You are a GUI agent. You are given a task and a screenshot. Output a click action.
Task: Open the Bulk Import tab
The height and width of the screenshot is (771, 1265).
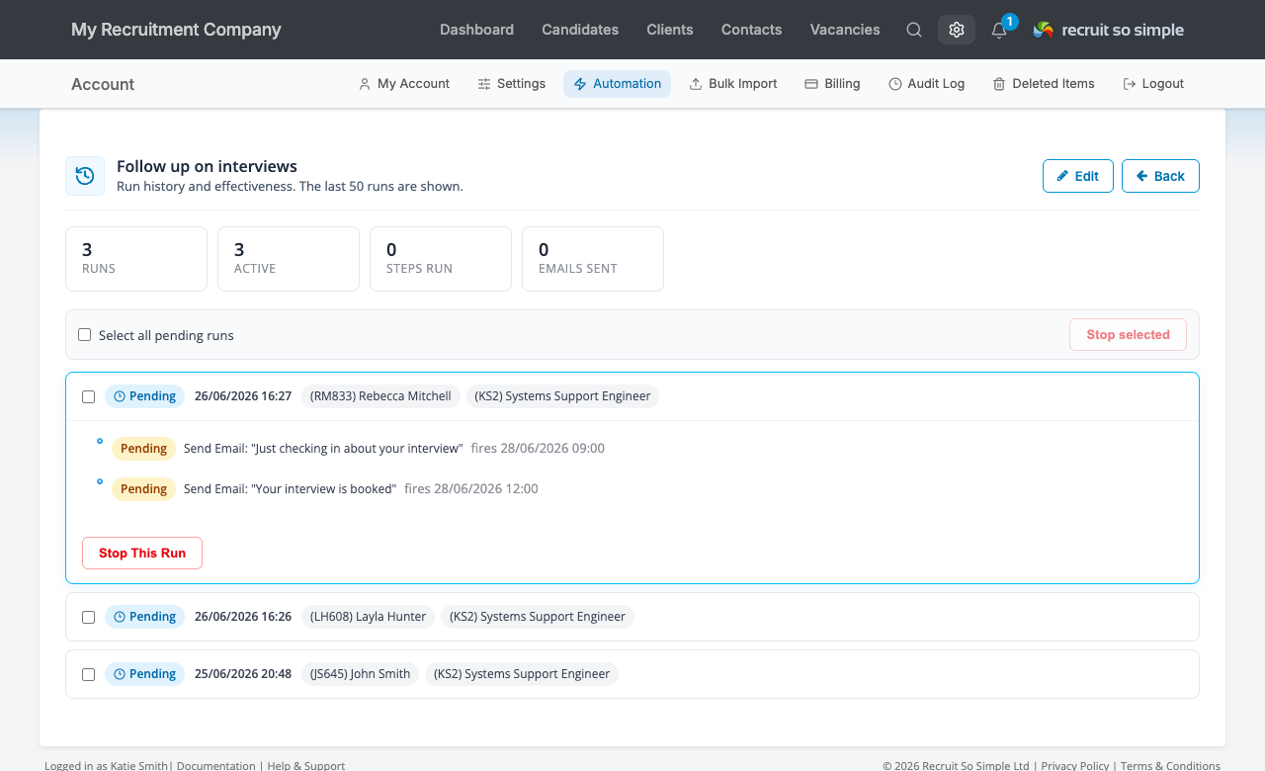[733, 84]
